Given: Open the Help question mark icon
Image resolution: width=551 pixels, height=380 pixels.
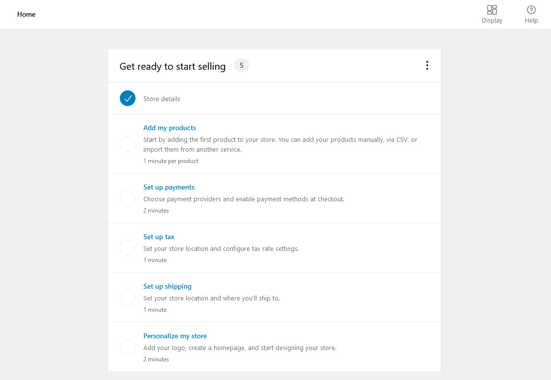Looking at the screenshot, I should pyautogui.click(x=531, y=9).
